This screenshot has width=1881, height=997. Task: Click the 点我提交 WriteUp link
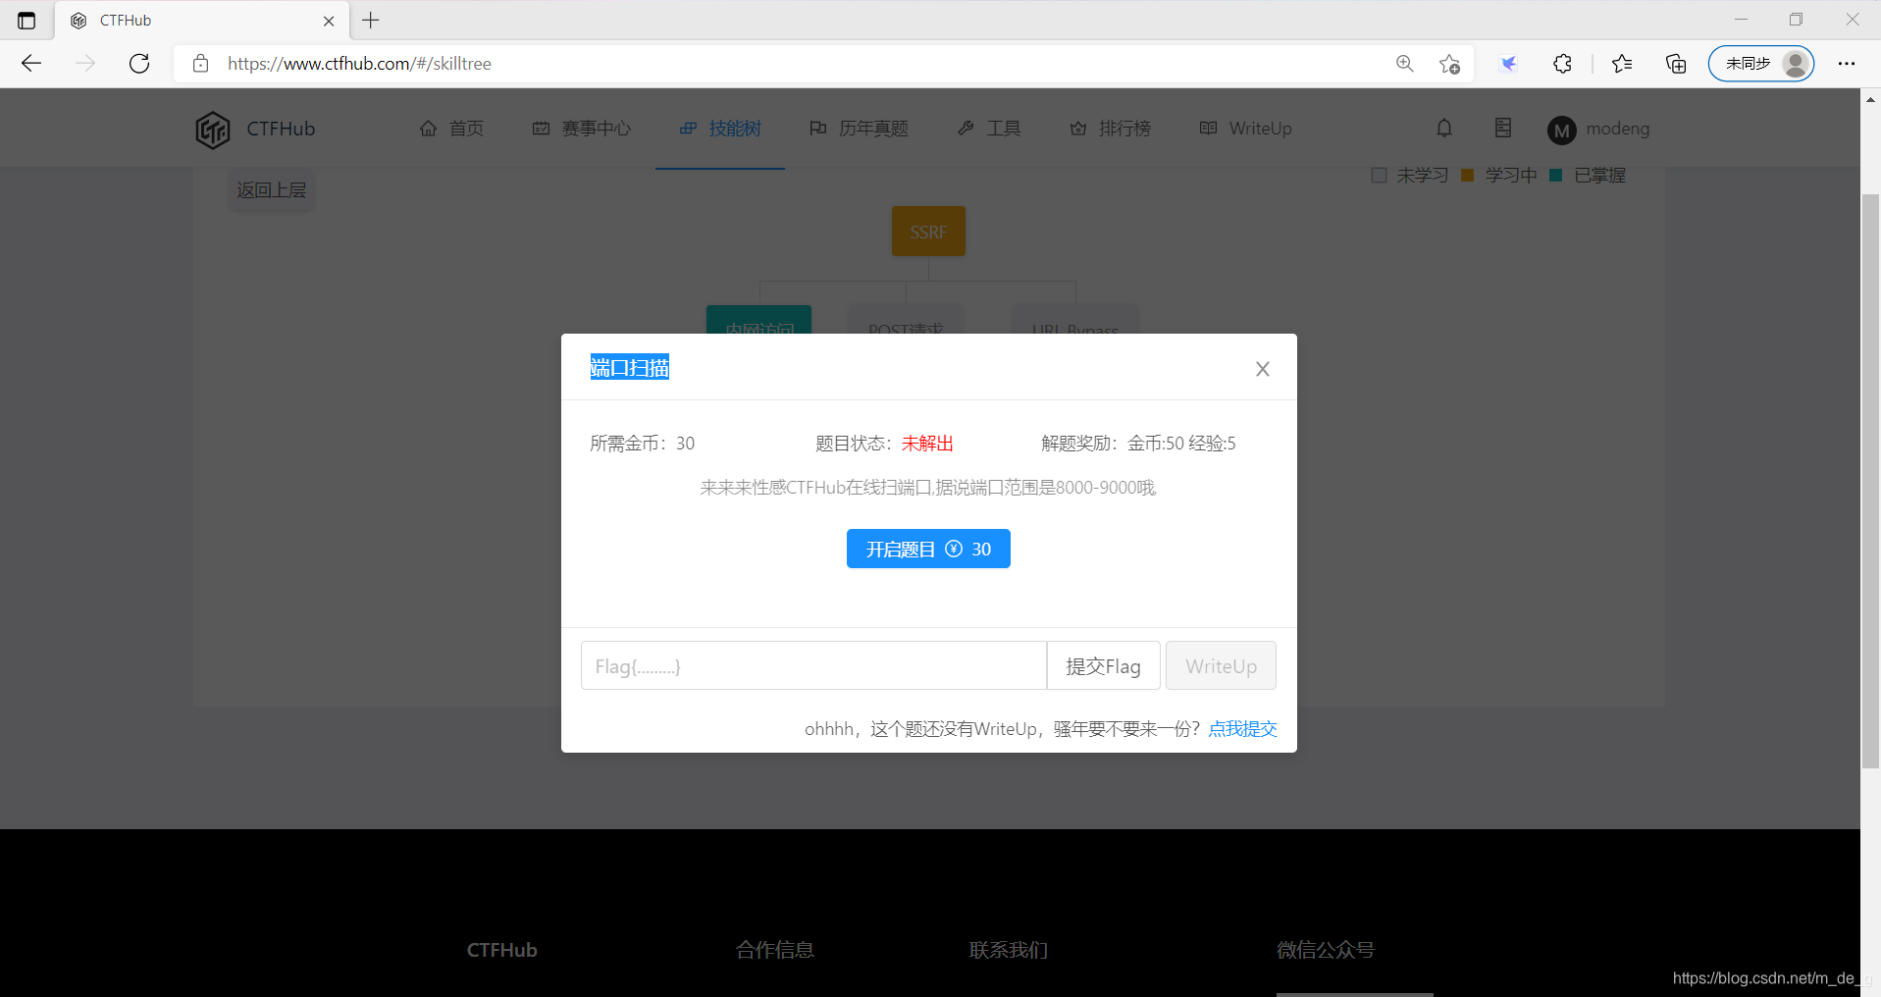pos(1241,728)
